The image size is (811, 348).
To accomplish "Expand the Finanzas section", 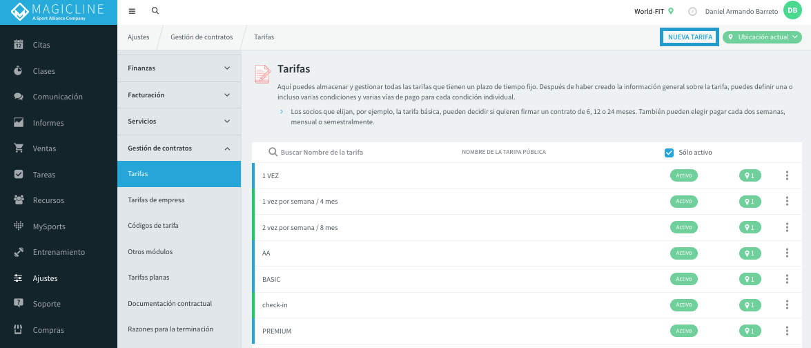I will pos(179,68).
